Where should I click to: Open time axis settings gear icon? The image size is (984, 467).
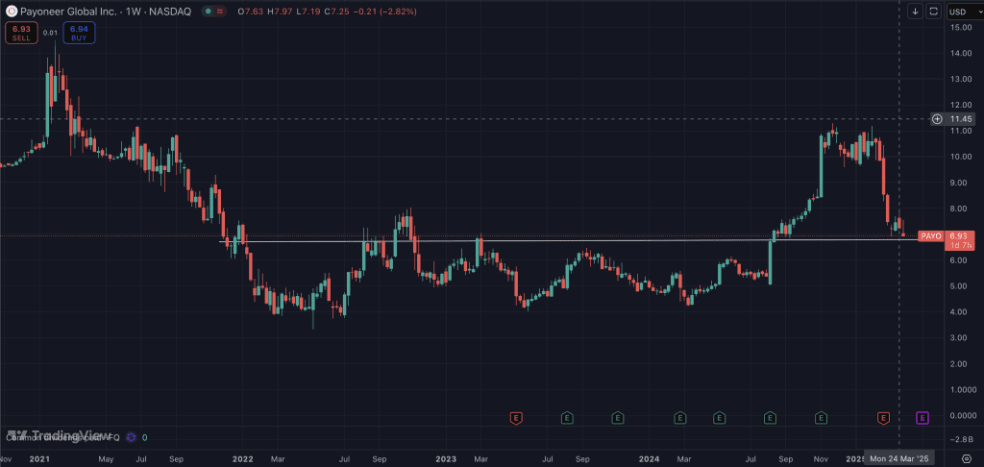(965, 457)
